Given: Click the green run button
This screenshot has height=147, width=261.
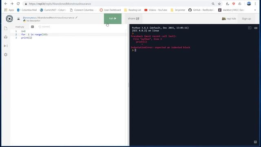Looking at the screenshot, I should (113, 18).
